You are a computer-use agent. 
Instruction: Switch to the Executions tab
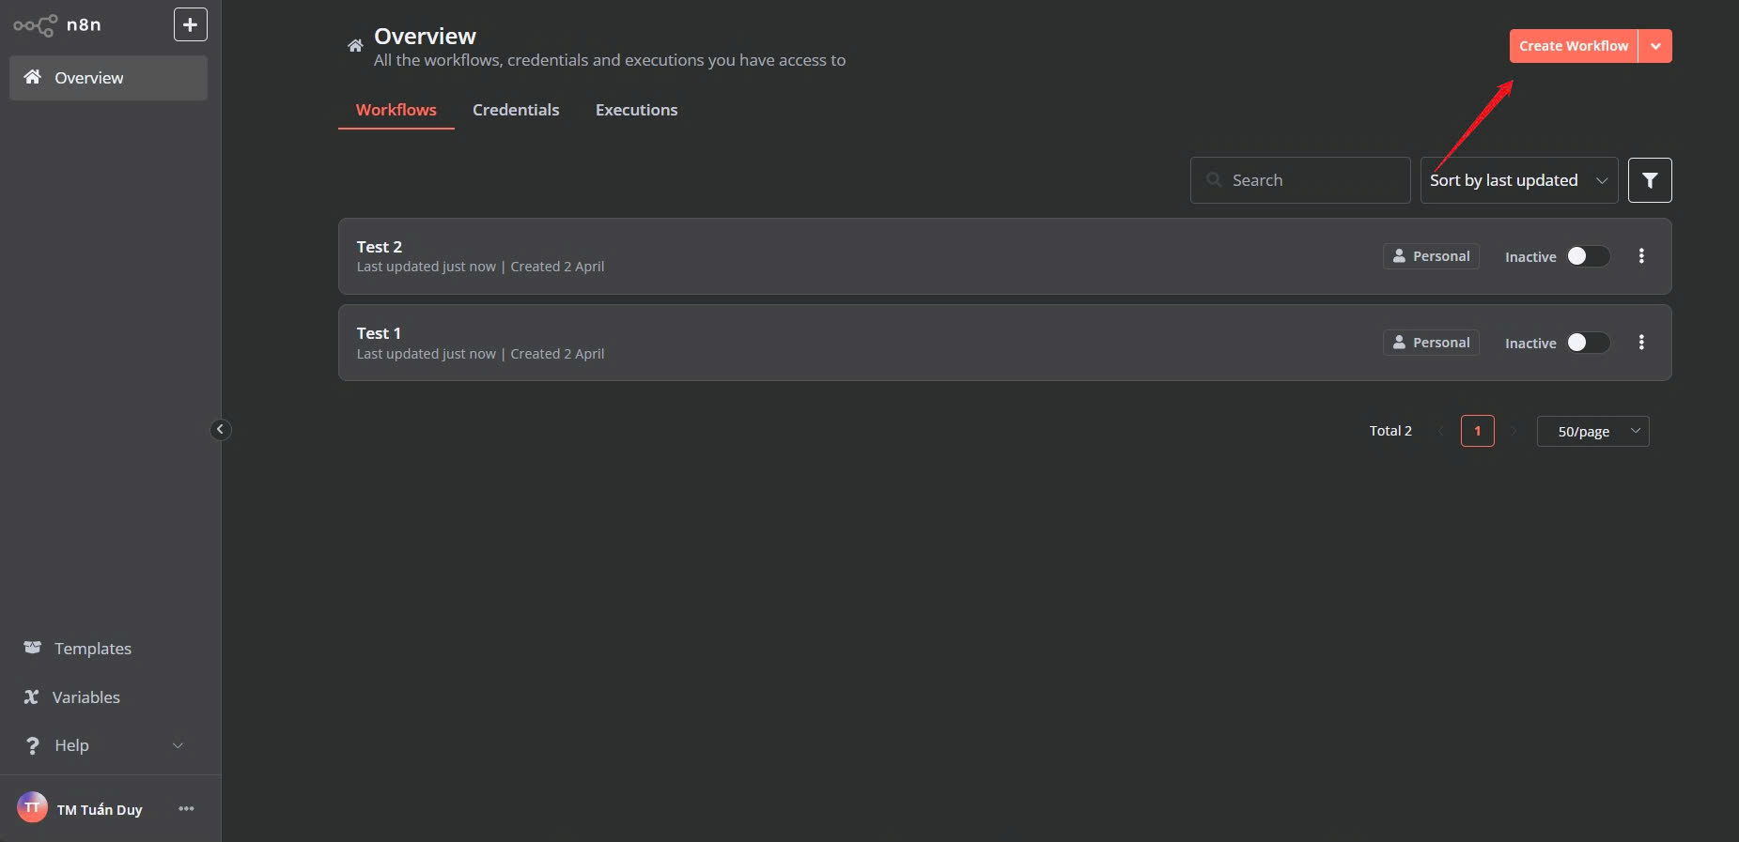[636, 110]
